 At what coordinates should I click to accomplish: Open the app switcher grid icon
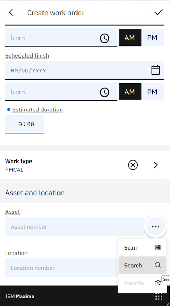[159, 296]
